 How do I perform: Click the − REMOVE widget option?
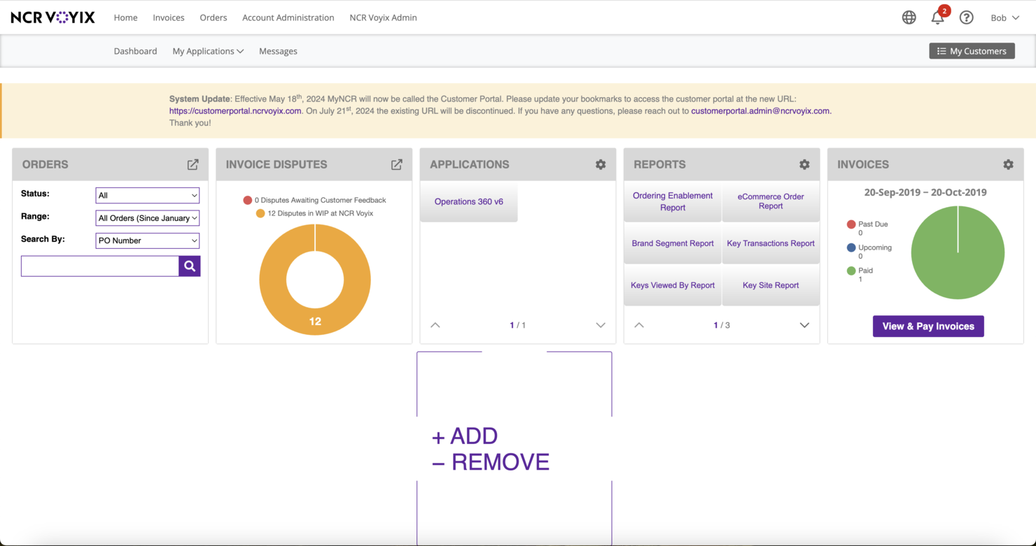tap(491, 462)
